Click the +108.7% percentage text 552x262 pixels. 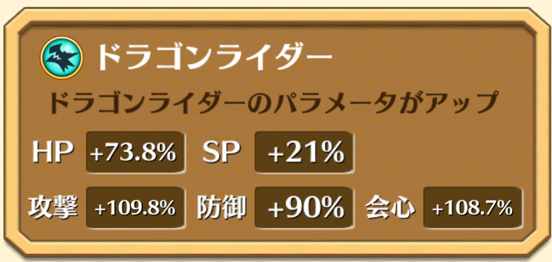coord(473,208)
